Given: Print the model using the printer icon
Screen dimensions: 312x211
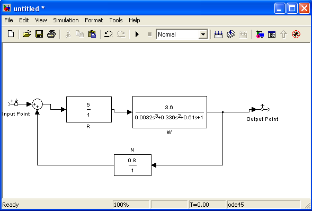Looking at the screenshot, I should tap(51, 34).
